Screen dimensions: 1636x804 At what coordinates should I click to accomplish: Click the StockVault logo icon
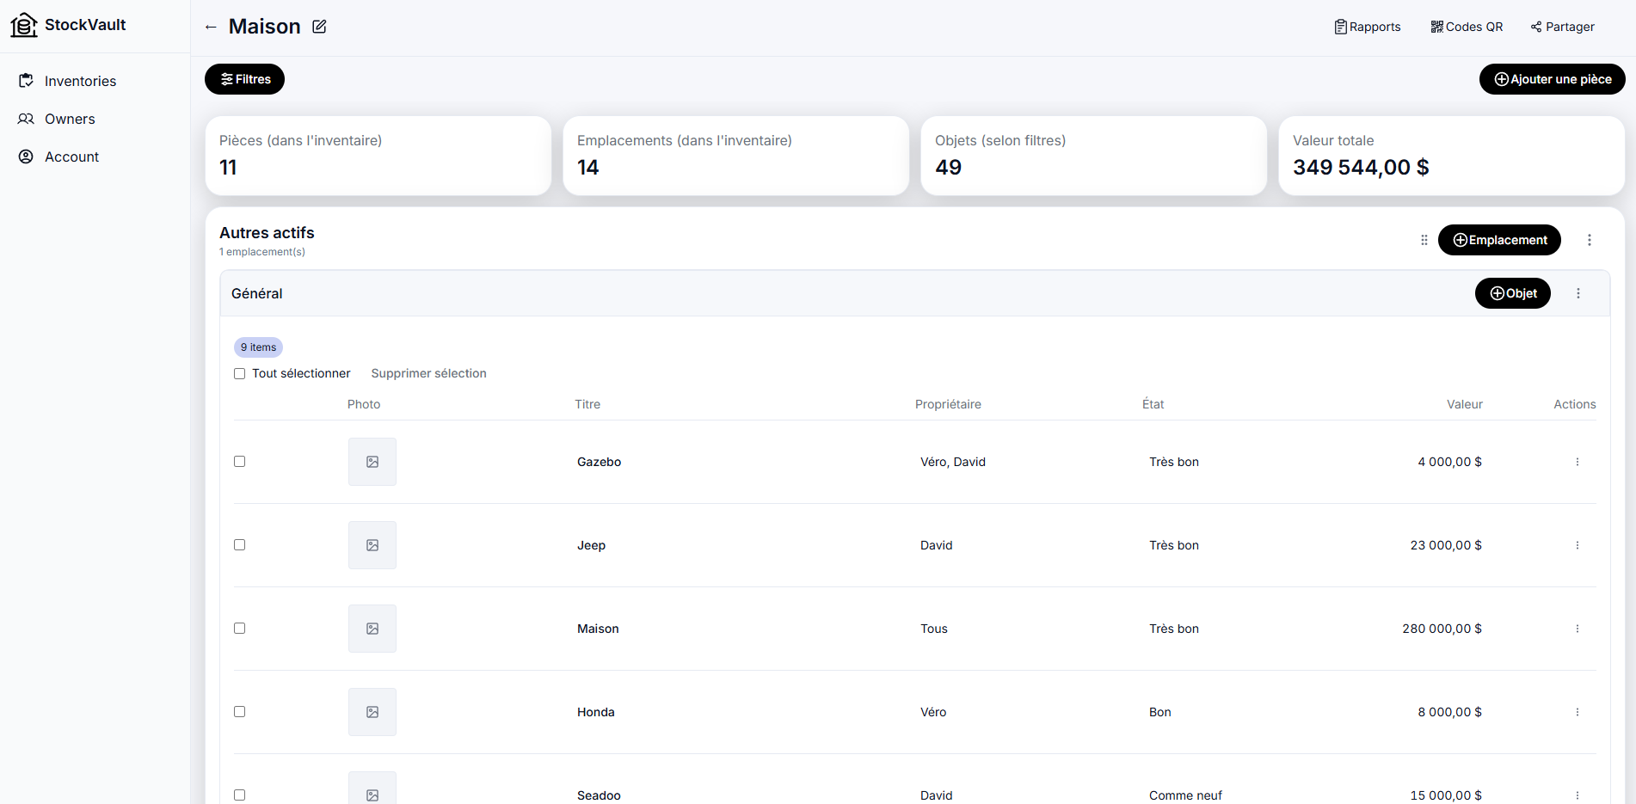(x=23, y=25)
